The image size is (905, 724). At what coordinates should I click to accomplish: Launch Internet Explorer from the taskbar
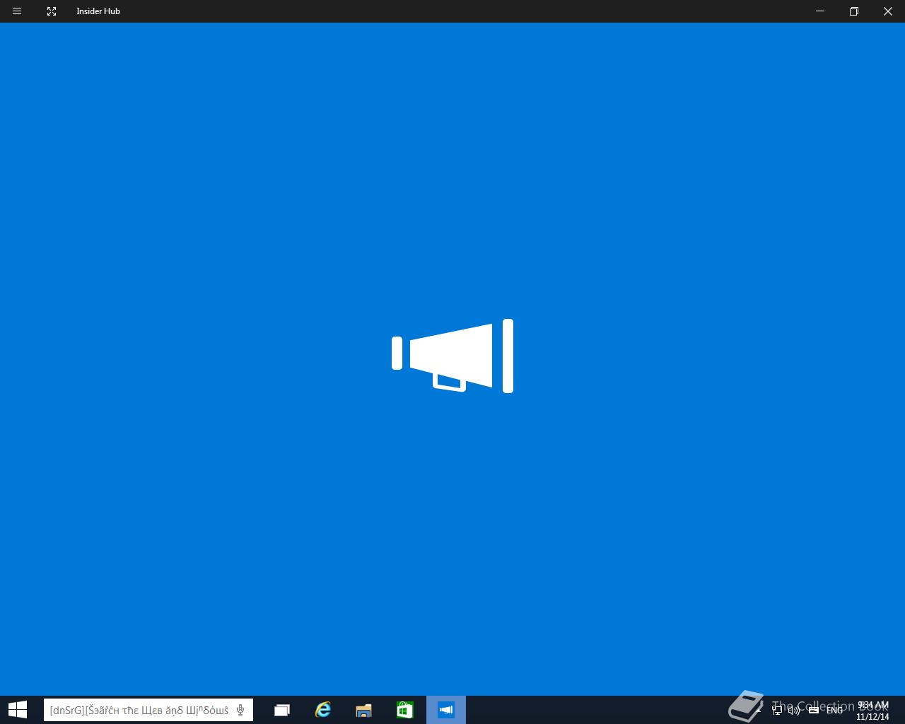323,710
